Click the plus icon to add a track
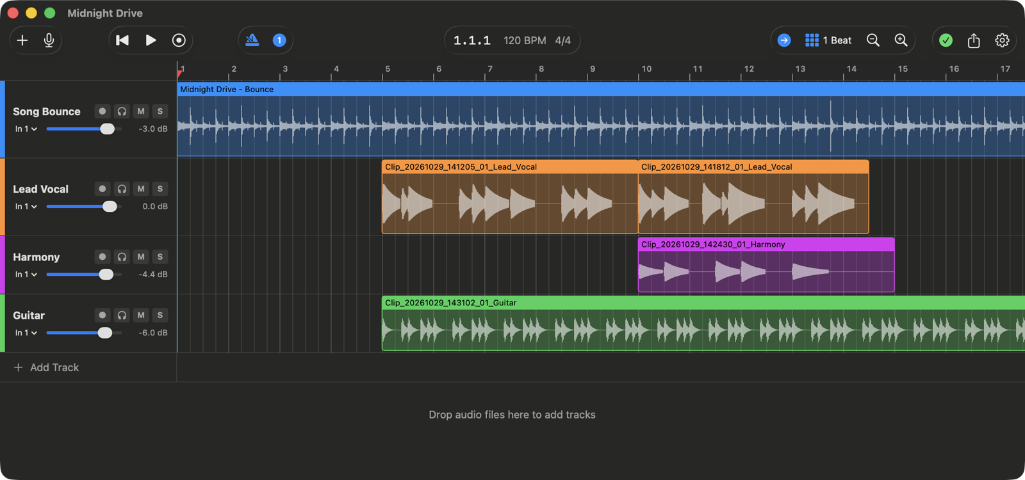 22,40
